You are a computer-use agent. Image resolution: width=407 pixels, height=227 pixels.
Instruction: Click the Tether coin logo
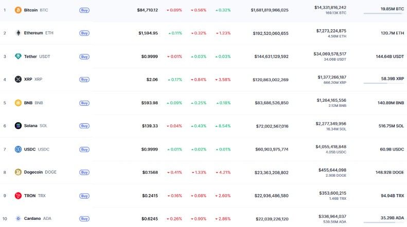click(x=18, y=56)
